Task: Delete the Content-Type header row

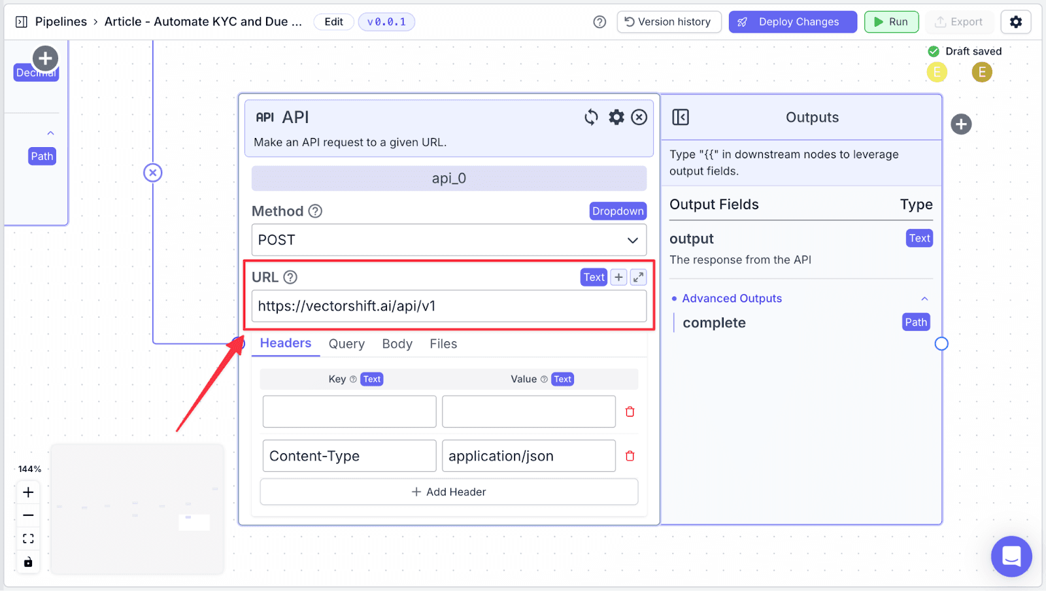Action: [630, 456]
